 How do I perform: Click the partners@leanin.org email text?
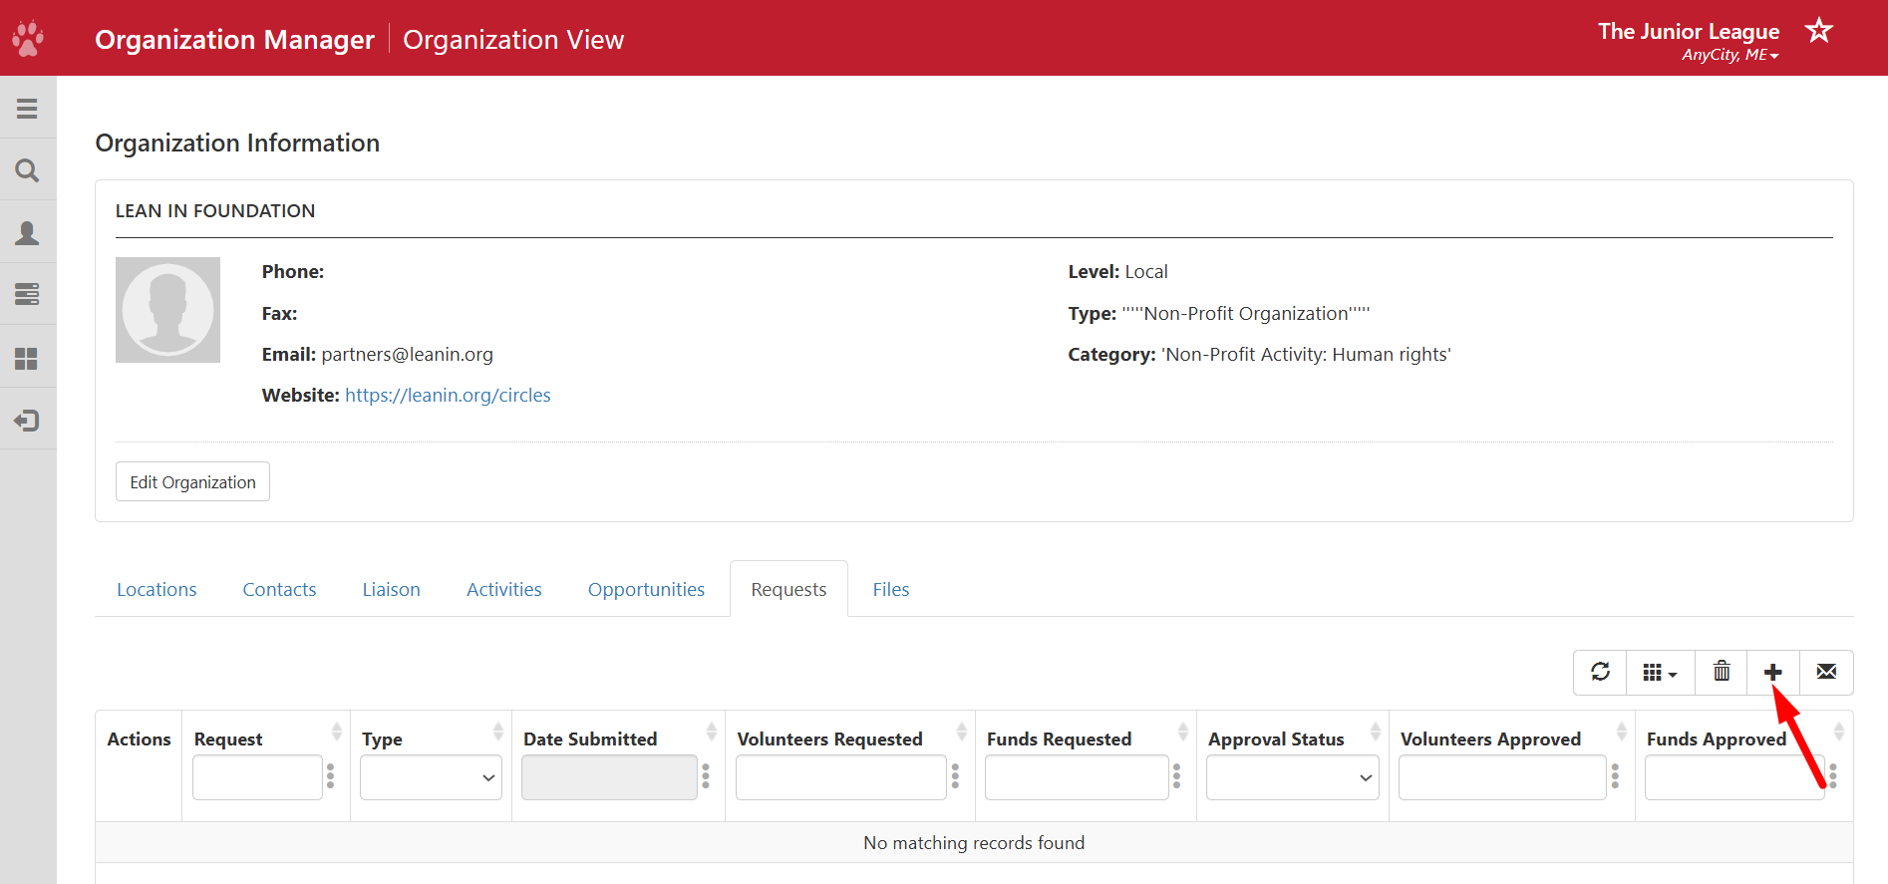(x=407, y=354)
